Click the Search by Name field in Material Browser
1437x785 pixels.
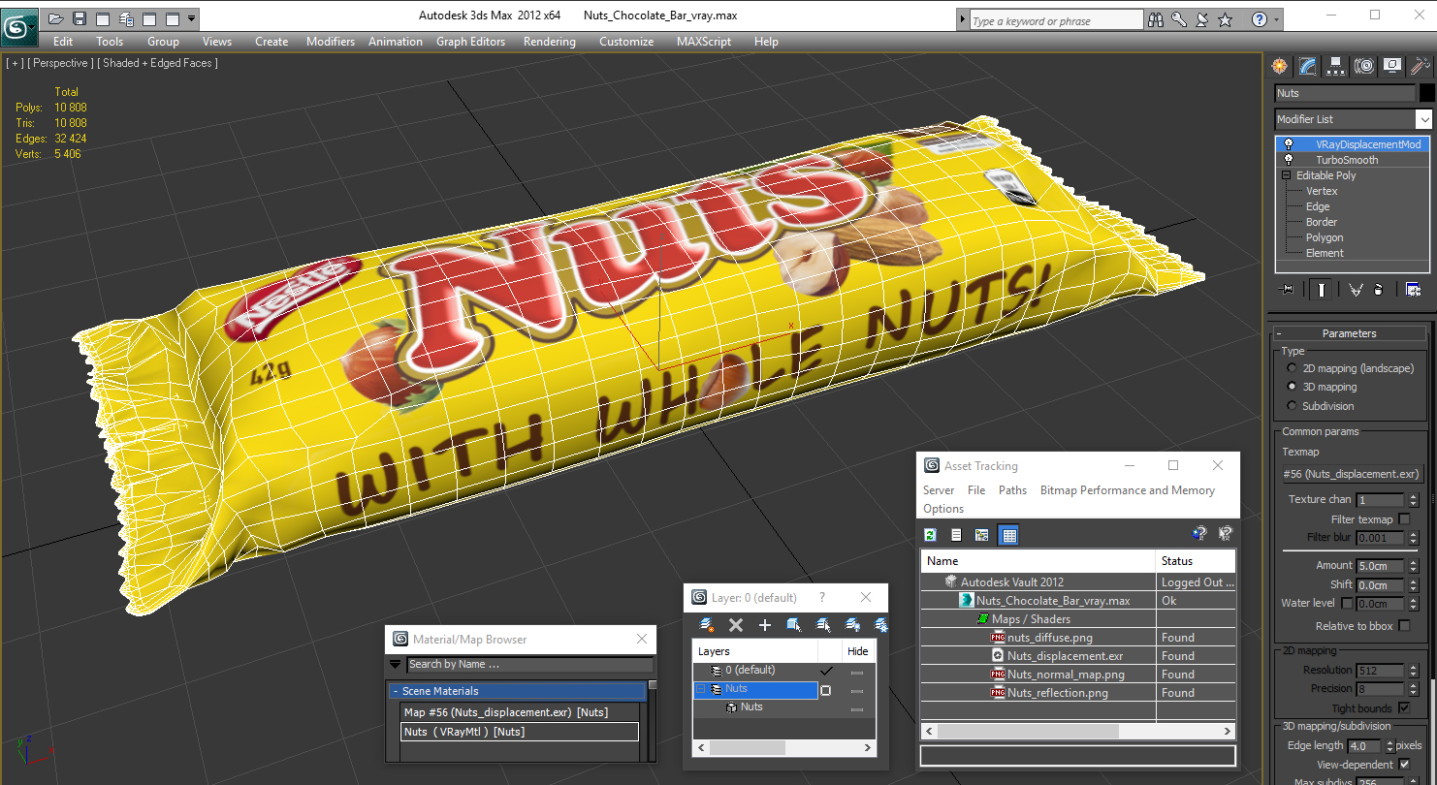pyautogui.click(x=529, y=664)
